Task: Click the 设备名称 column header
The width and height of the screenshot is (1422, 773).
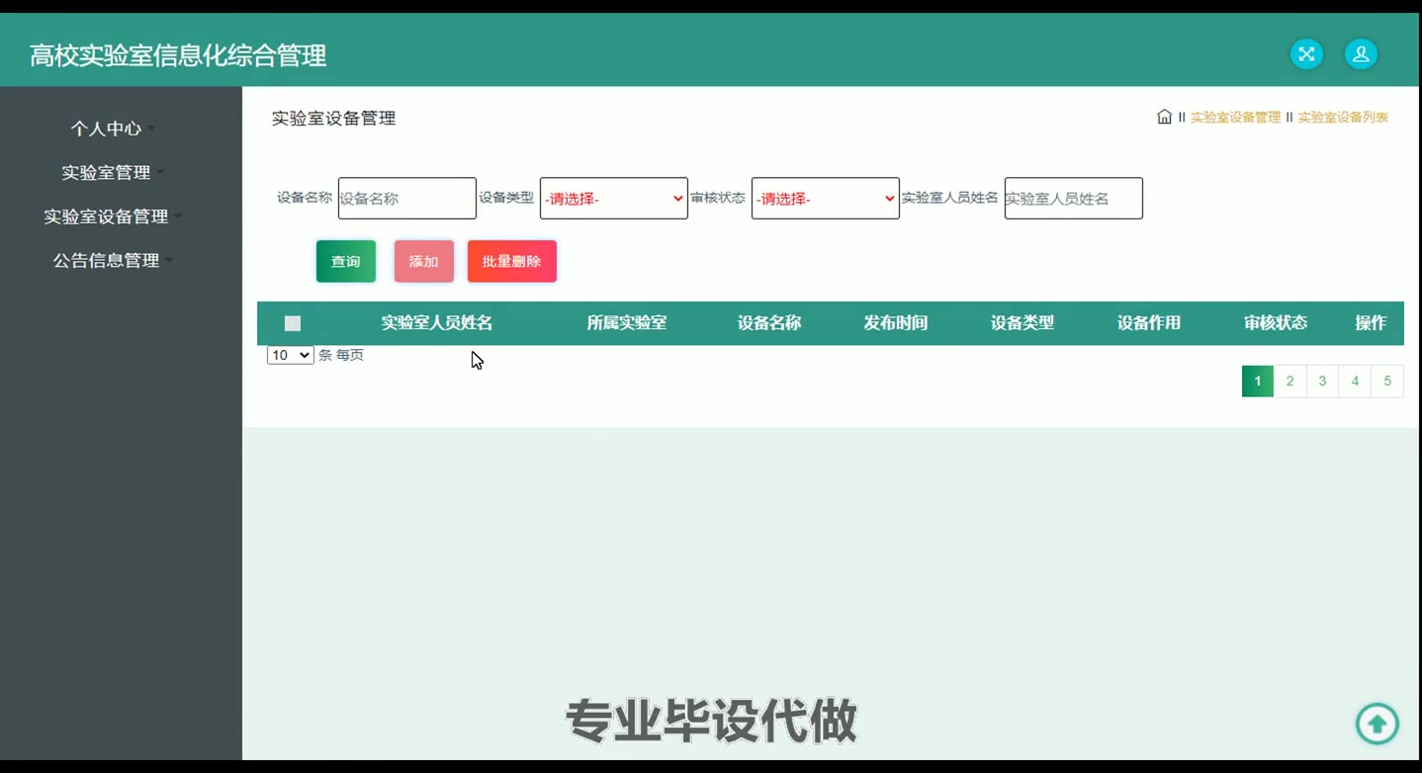Action: pyautogui.click(x=769, y=323)
